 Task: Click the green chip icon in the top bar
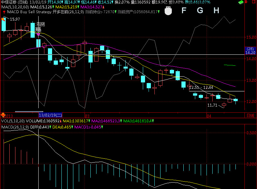point(241,2)
